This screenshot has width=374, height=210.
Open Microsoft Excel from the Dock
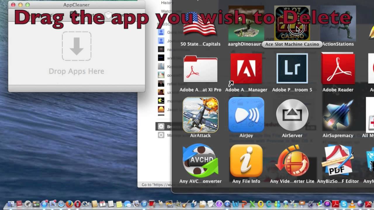tap(252, 204)
